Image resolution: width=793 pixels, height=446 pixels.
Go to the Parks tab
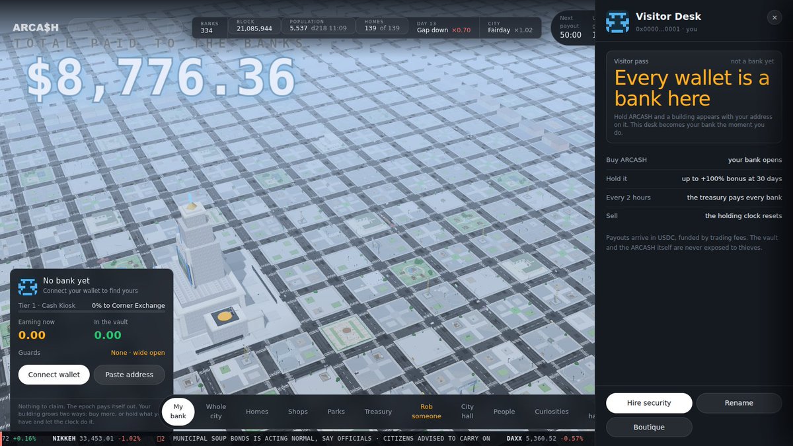pyautogui.click(x=336, y=412)
